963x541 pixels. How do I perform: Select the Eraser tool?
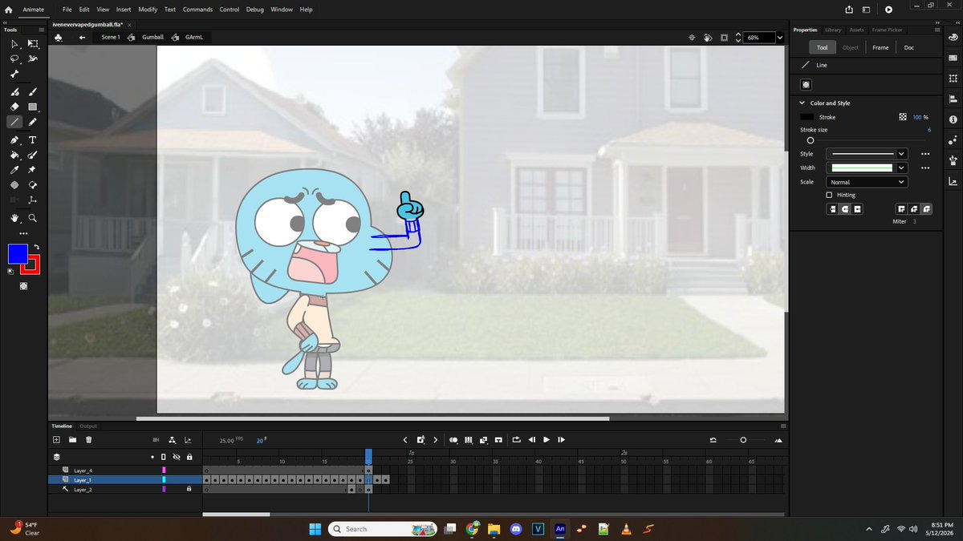click(14, 106)
